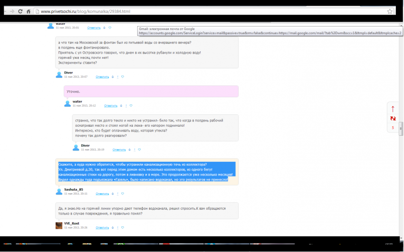Image resolution: width=404 pixels, height=252 pixels.
Task: Reply to Diver's 20:07 comment via Ответить
Action: coord(102,76)
